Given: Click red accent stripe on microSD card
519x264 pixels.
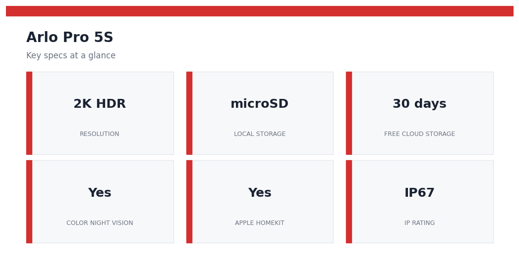Looking at the screenshot, I should coord(189,113).
